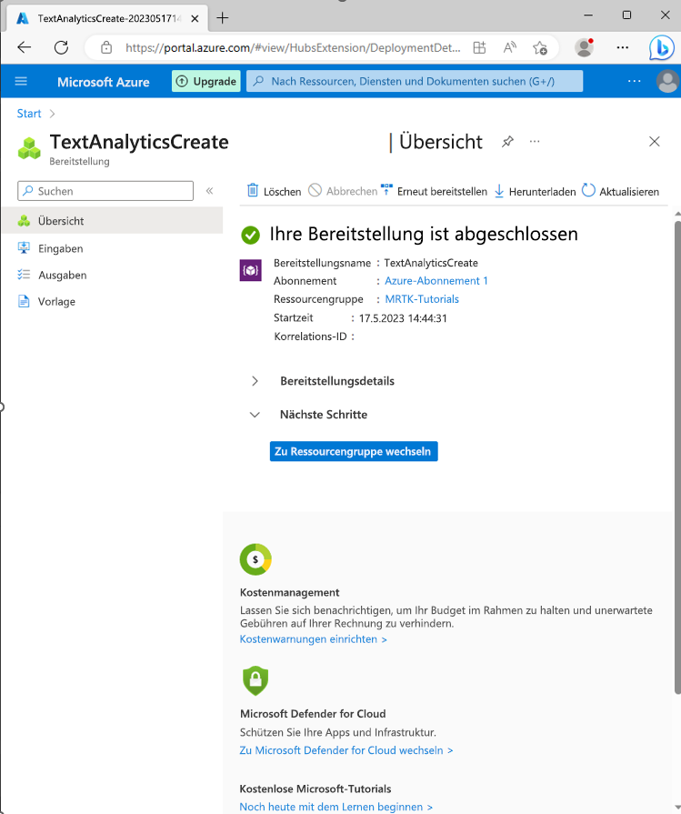Click the green success checkmark icon
Viewport: 681px width, 814px height.
click(250, 236)
